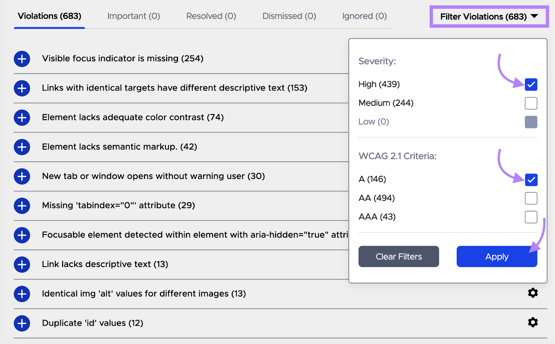
Task: Switch to the Important (0) tab
Action: point(134,16)
